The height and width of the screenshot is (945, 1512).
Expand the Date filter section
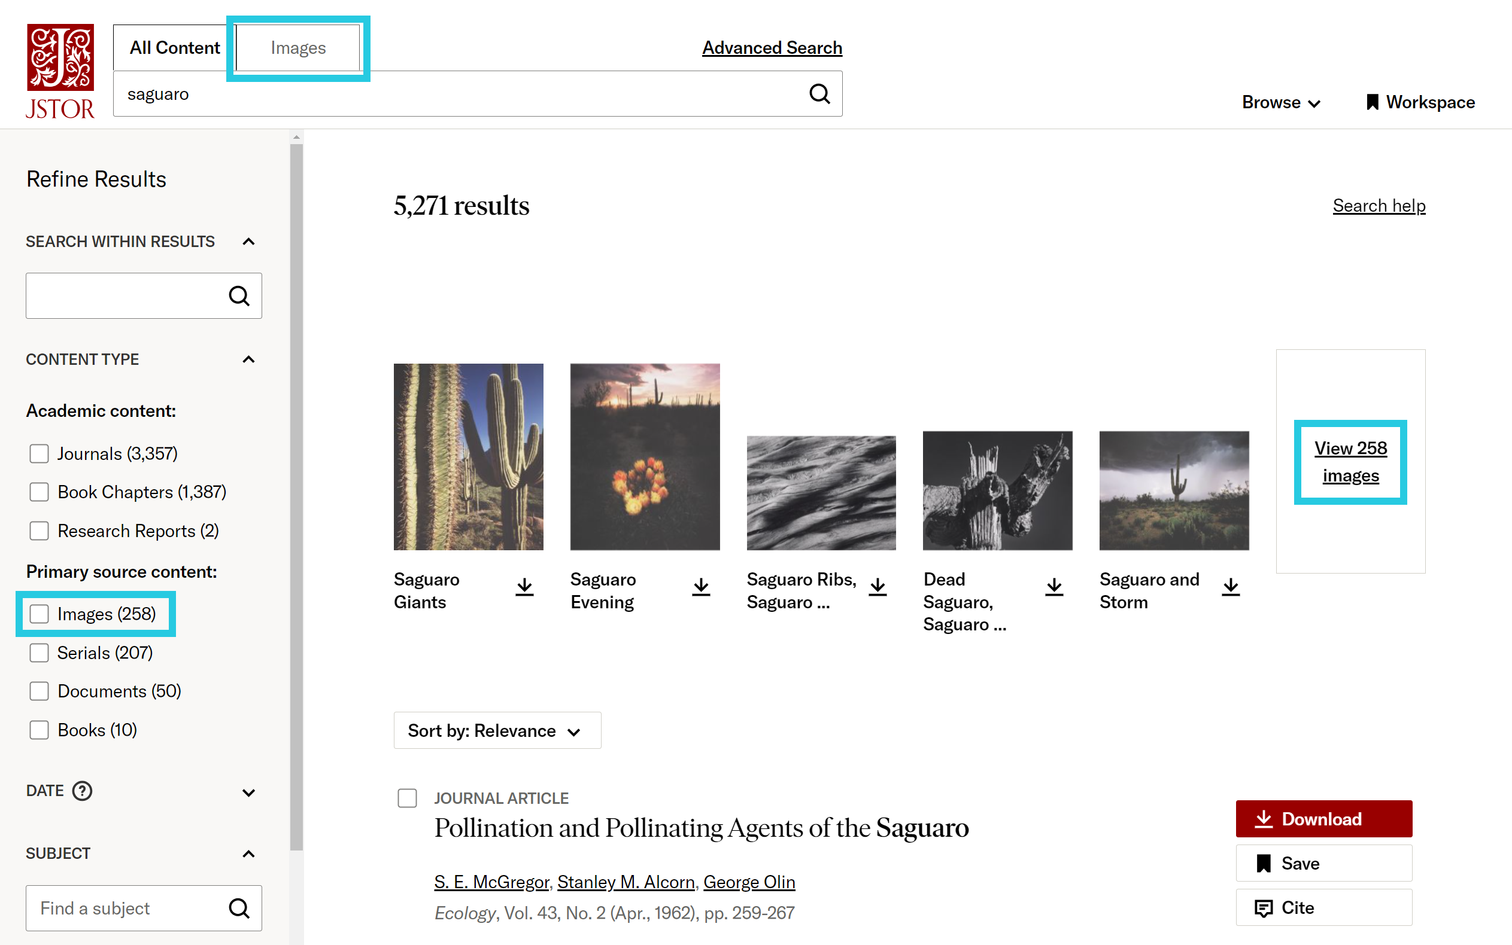(248, 792)
